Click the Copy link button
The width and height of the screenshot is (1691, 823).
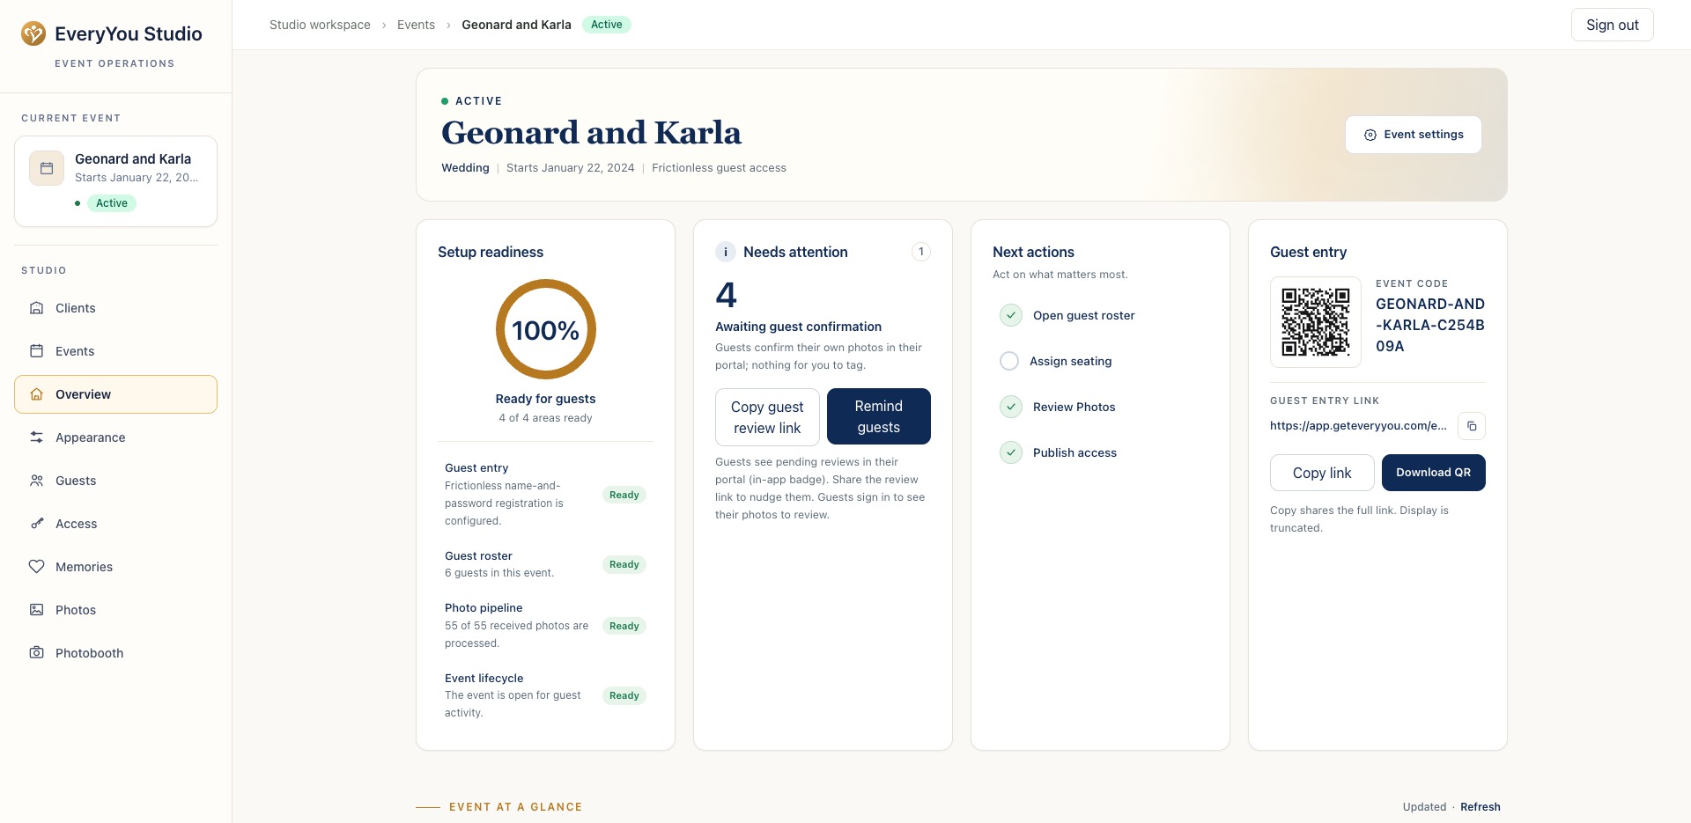(1322, 473)
